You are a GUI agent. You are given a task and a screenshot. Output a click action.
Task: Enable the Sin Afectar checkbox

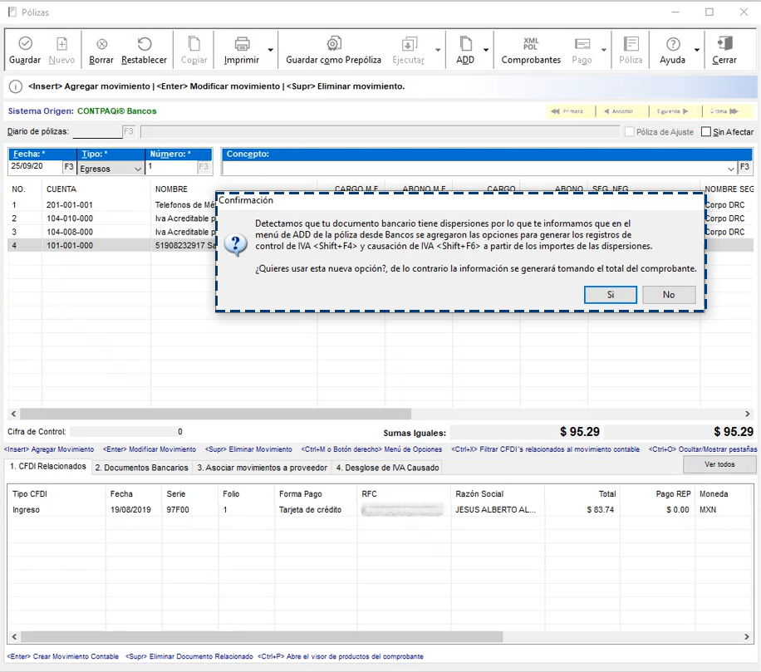pyautogui.click(x=706, y=132)
